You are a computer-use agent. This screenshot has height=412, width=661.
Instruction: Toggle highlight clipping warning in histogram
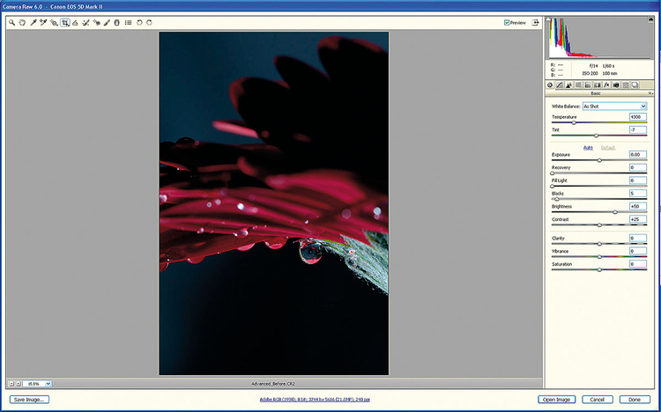650,19
